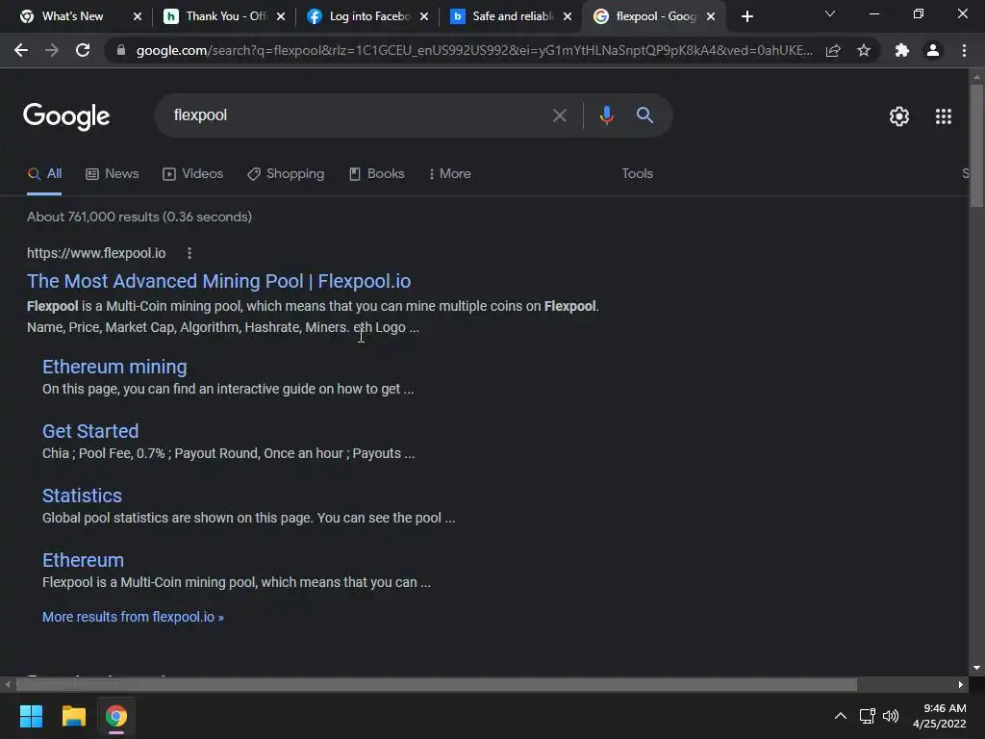This screenshot has height=739, width=985.
Task: Click the About 761,000 results text
Action: [139, 217]
